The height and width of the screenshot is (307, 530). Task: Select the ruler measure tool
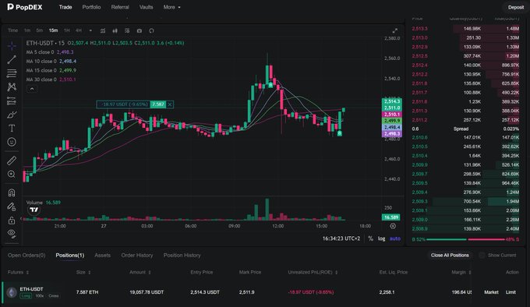pos(12,161)
